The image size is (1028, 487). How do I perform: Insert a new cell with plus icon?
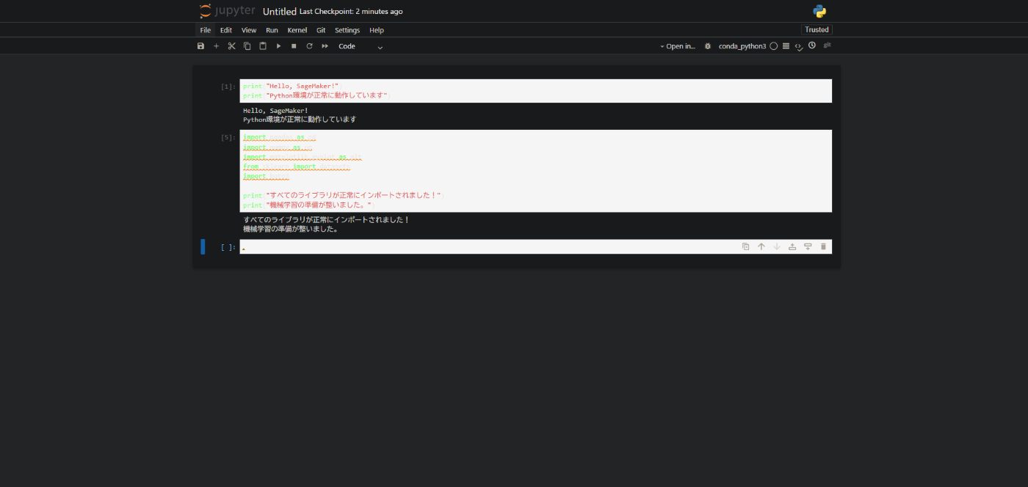click(x=216, y=46)
